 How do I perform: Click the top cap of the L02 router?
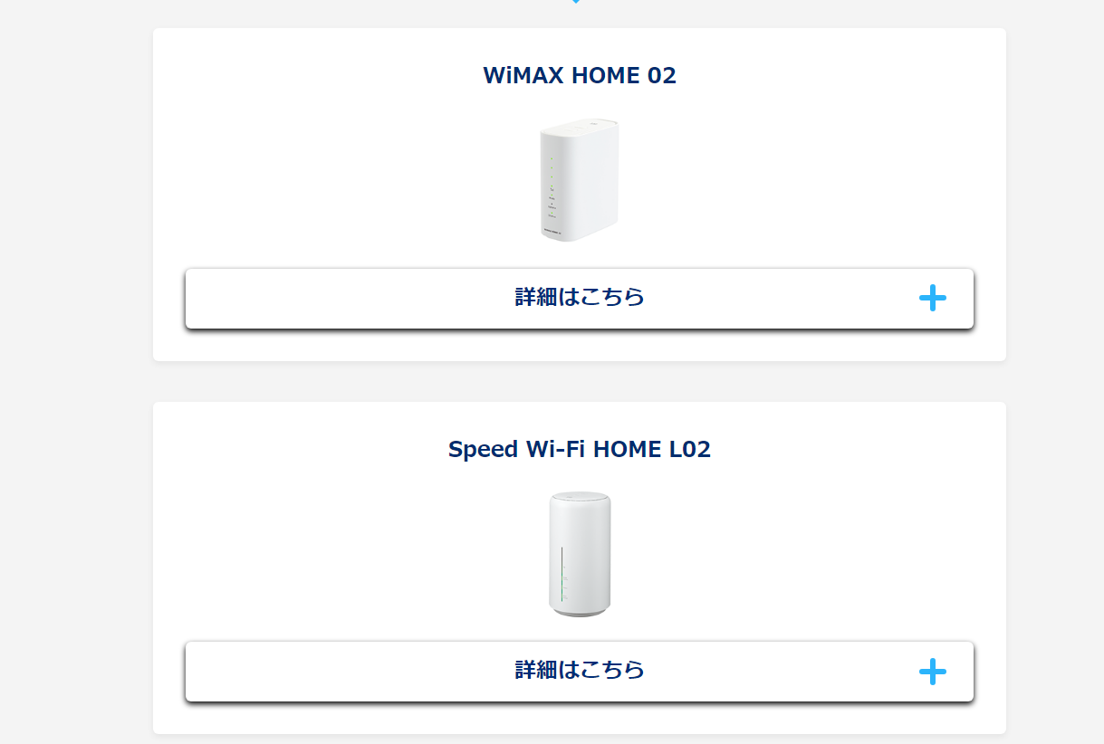580,497
